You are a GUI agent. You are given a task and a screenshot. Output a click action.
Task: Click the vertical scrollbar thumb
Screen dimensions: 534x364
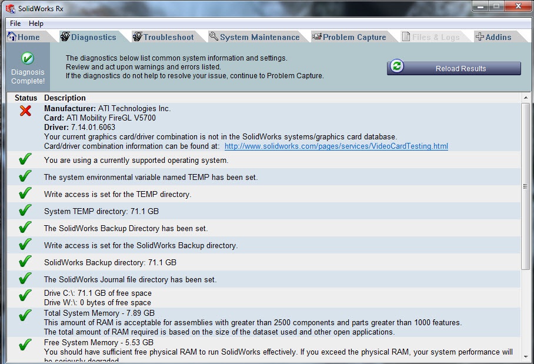click(526, 186)
